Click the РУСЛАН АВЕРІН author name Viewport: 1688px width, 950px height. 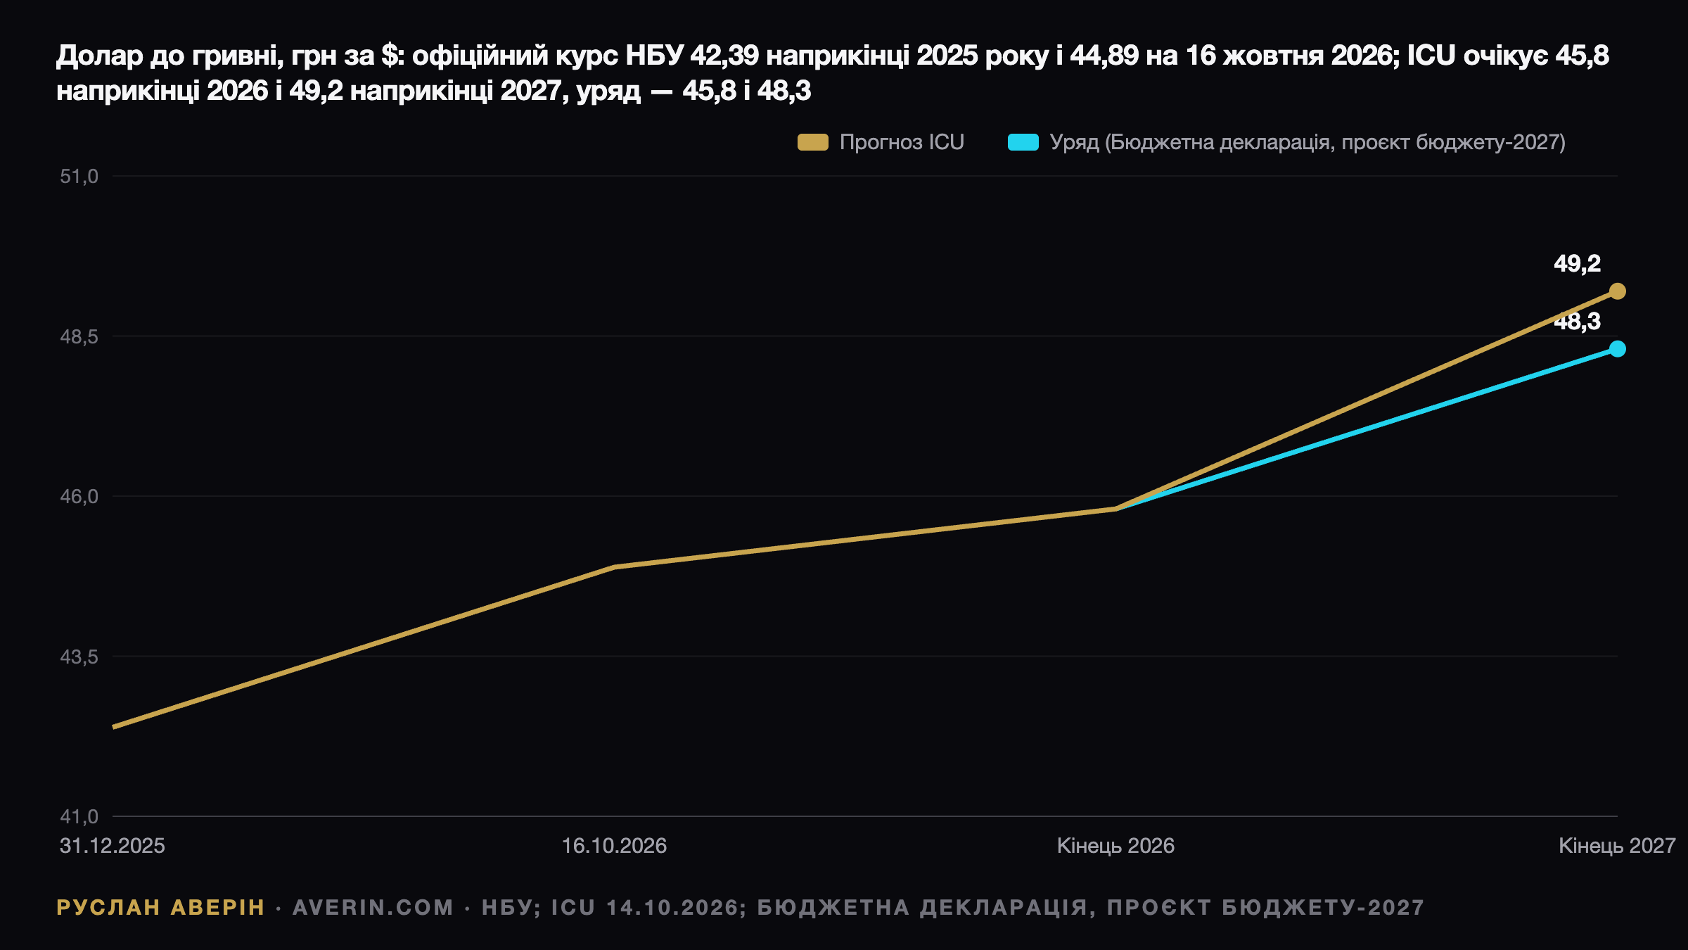[160, 908]
